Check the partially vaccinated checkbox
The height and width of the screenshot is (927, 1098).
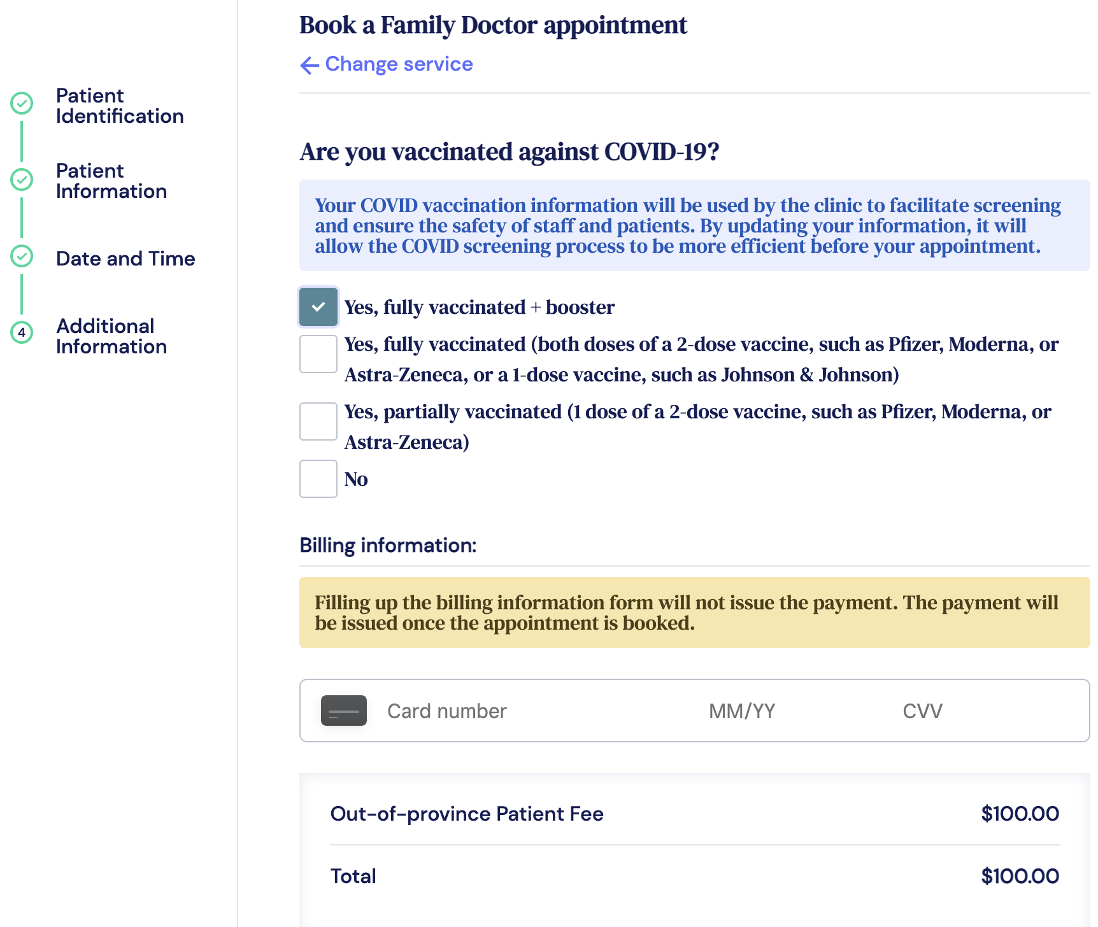pos(318,421)
